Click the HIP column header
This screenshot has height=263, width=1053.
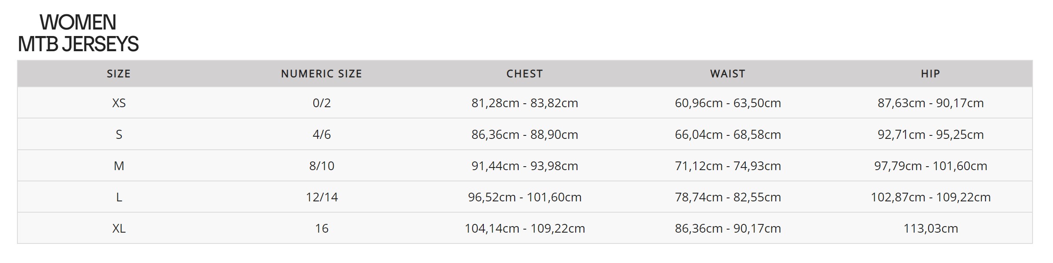pyautogui.click(x=931, y=74)
